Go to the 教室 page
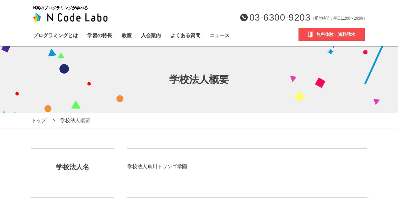Image resolution: width=398 pixels, height=209 pixels. point(127,35)
